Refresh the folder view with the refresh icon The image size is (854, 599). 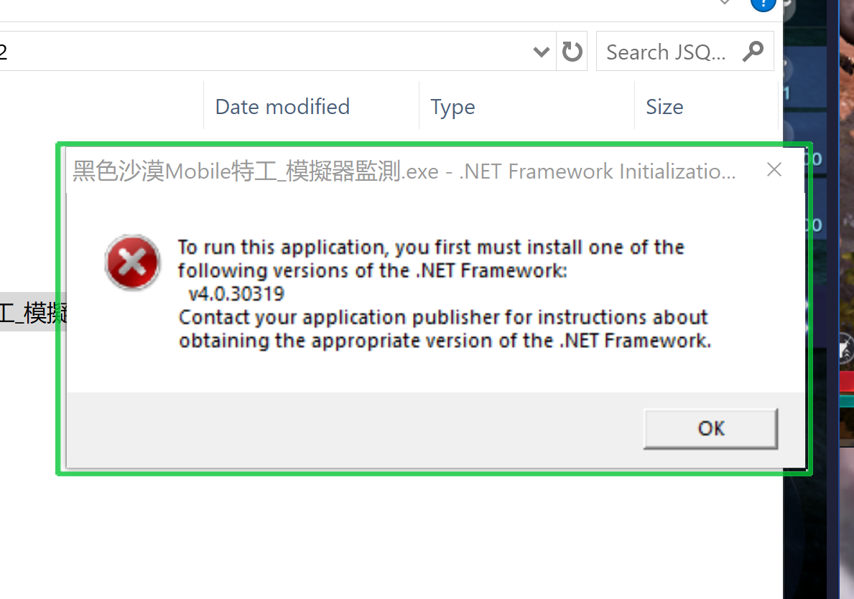[x=572, y=51]
